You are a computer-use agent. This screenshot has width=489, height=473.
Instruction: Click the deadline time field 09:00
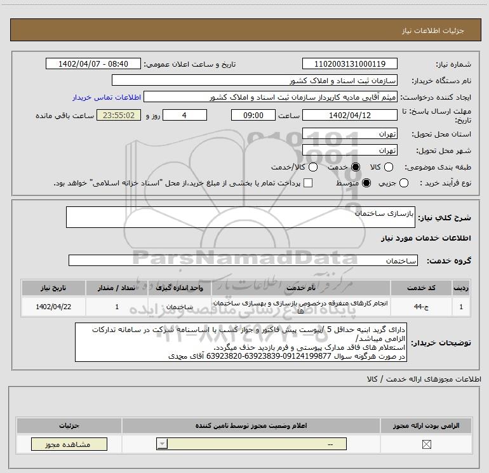point(253,115)
